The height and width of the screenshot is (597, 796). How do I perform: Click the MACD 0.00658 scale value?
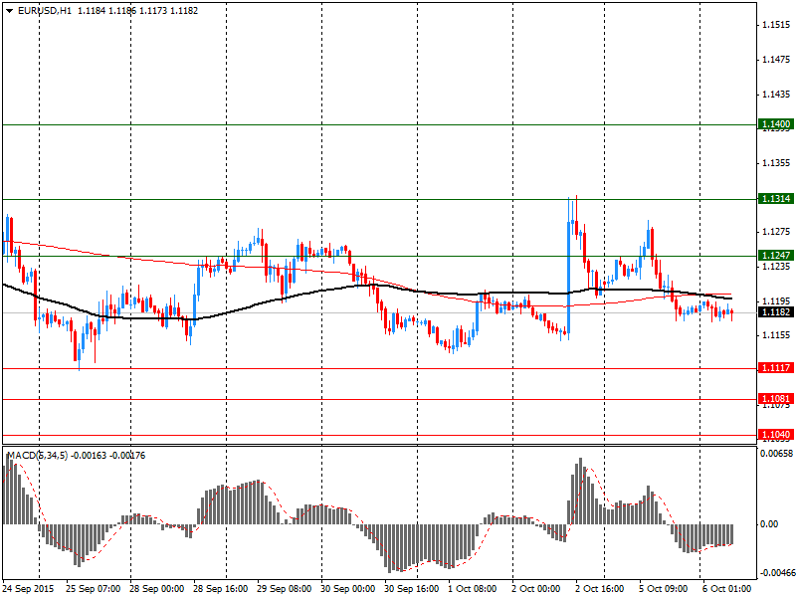(x=777, y=454)
